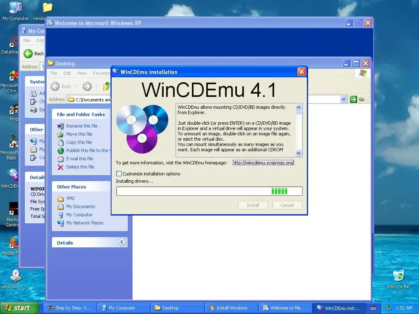
Task: Click Rename this file icon
Action: click(x=61, y=126)
